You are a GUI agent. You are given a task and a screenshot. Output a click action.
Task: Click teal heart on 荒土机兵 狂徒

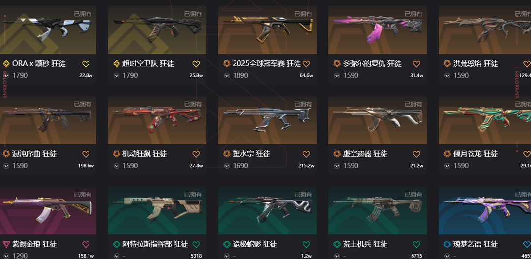tap(416, 244)
